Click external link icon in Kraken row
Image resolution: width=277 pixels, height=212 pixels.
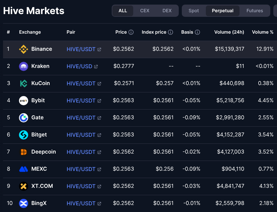96,67
